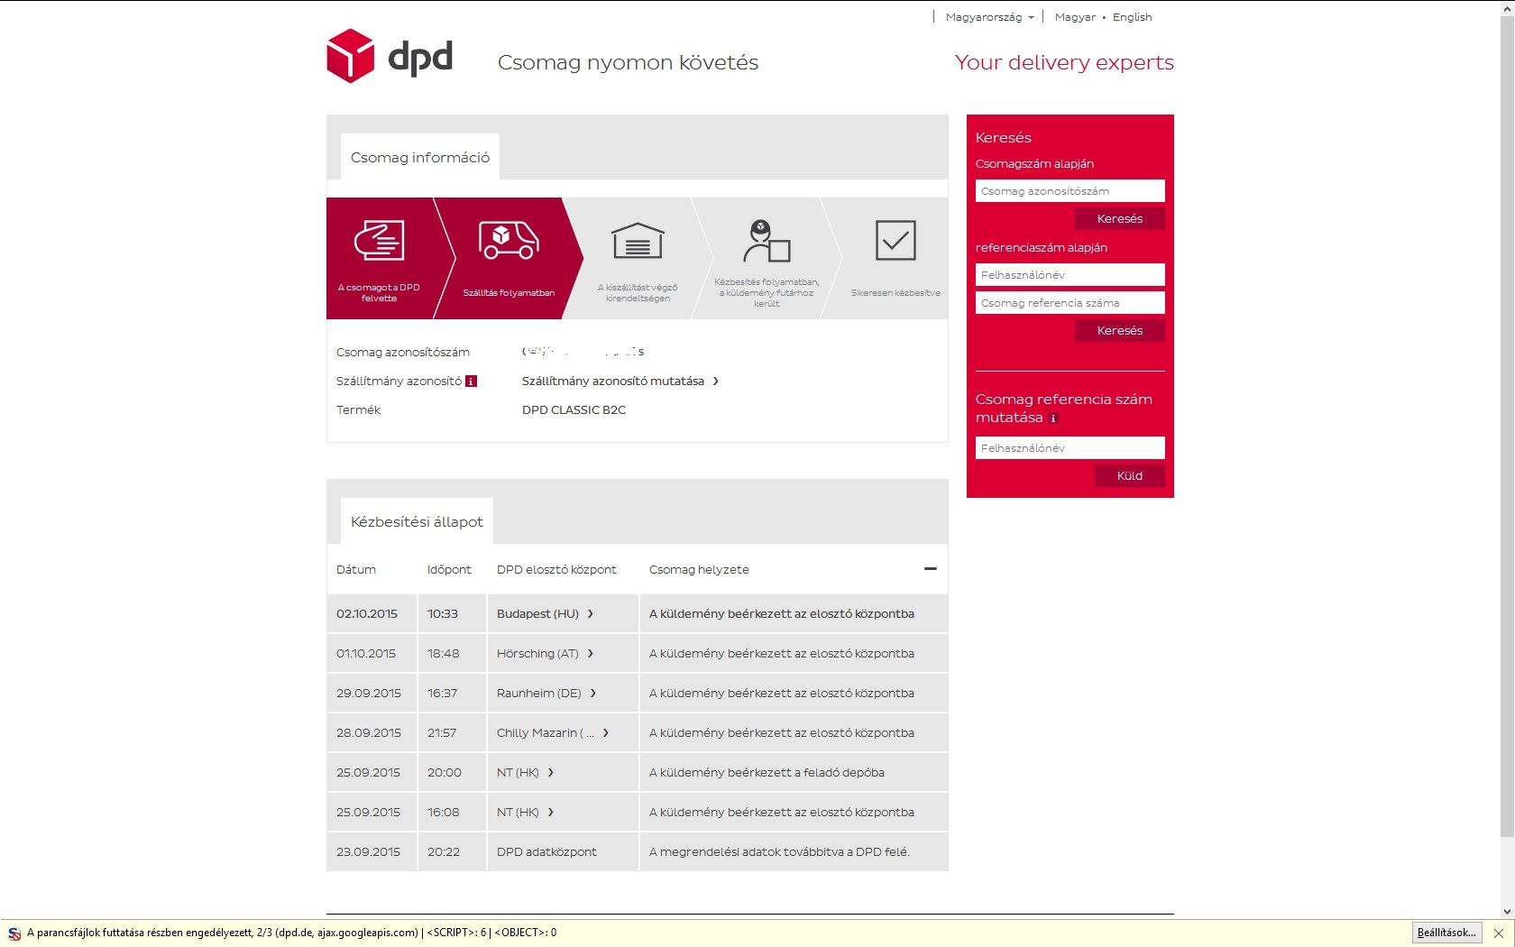Expand NT (HK) depot at 20:00
The height and width of the screenshot is (947, 1515).
[551, 773]
